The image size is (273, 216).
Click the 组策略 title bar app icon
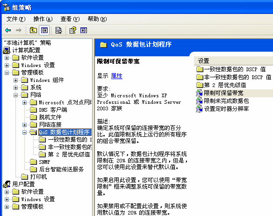point(7,7)
